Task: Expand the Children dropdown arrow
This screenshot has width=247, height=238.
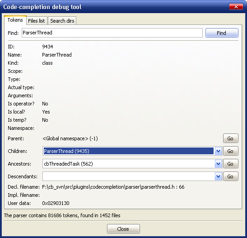Action: (218, 151)
